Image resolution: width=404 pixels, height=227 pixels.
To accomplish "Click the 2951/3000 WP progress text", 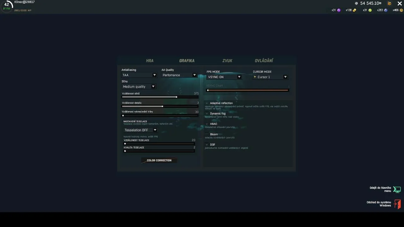I will pos(23,10).
